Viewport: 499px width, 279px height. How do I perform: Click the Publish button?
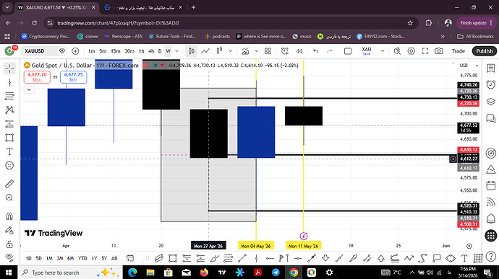click(x=485, y=50)
